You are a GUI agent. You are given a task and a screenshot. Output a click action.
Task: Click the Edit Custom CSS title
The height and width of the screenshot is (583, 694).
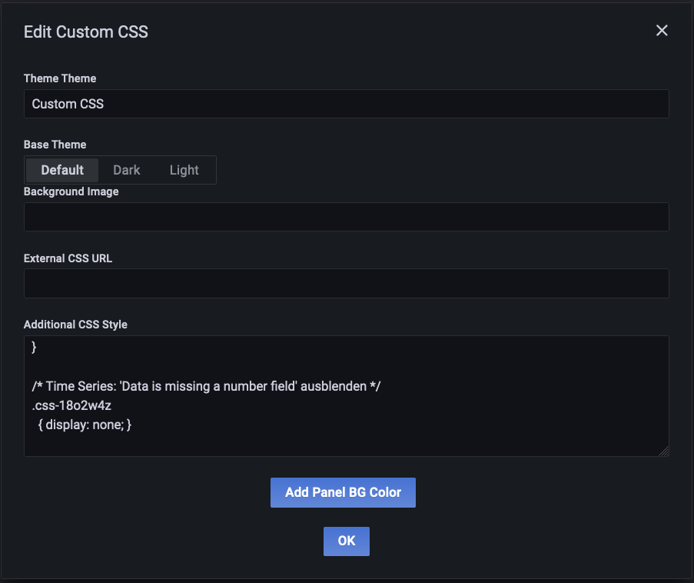click(85, 32)
